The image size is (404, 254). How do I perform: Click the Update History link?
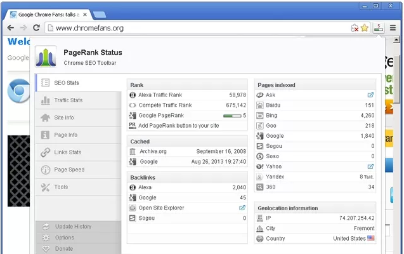pos(73,227)
